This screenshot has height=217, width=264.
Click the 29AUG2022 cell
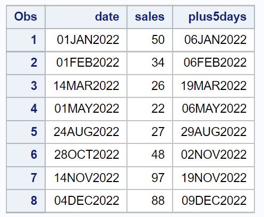pyautogui.click(x=214, y=132)
